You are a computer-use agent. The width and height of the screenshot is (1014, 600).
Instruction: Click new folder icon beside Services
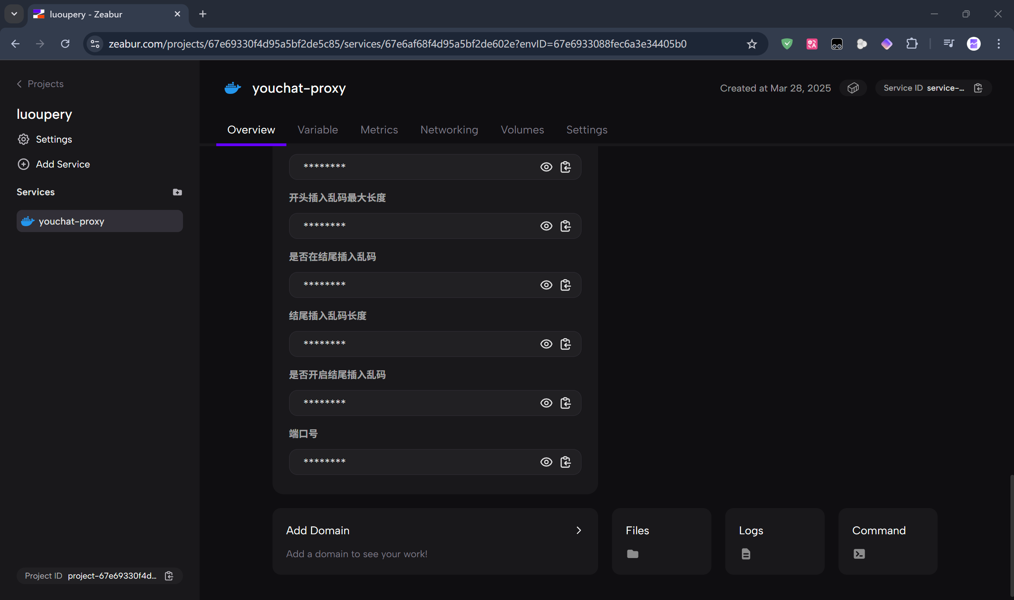tap(177, 192)
